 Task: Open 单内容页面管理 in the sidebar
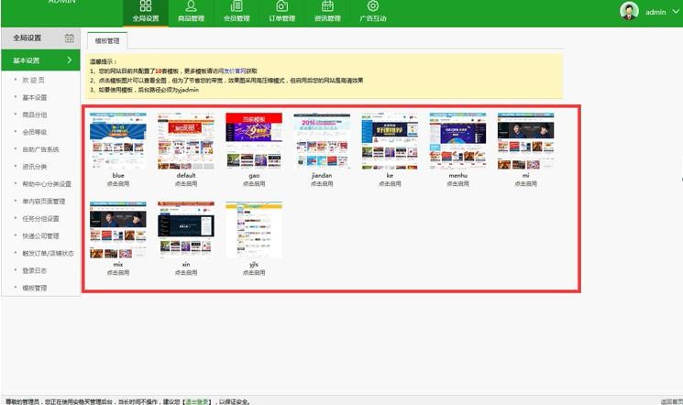(44, 202)
